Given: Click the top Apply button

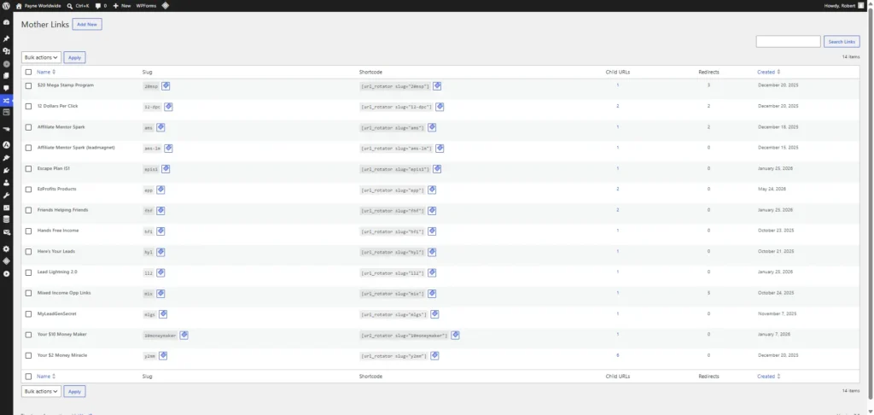Looking at the screenshot, I should [x=75, y=57].
